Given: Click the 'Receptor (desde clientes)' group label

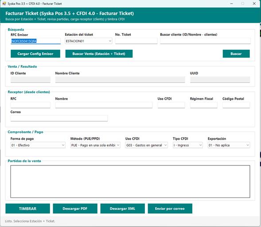Looking at the screenshot, I should tap(29, 92).
